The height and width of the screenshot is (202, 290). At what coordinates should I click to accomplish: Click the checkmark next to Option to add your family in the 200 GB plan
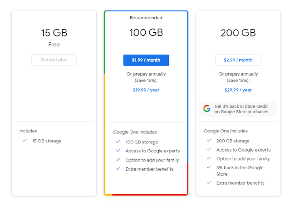pos(209,159)
